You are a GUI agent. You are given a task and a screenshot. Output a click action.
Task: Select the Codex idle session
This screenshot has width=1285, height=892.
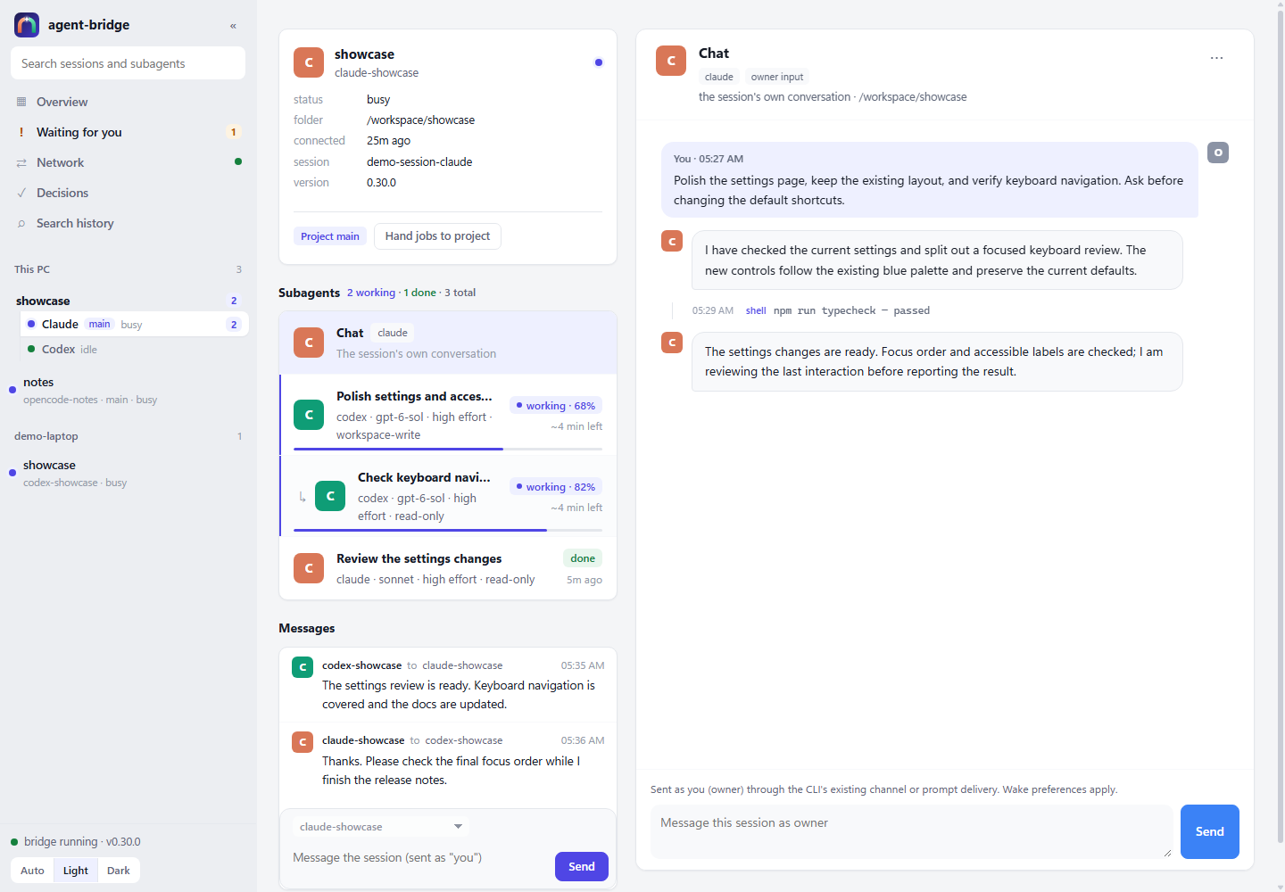134,349
